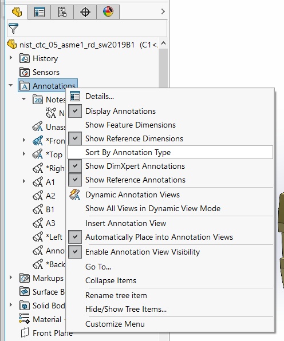284x341 pixels.
Task: Select the A2 annotation view icon
Action: [x=38, y=196]
